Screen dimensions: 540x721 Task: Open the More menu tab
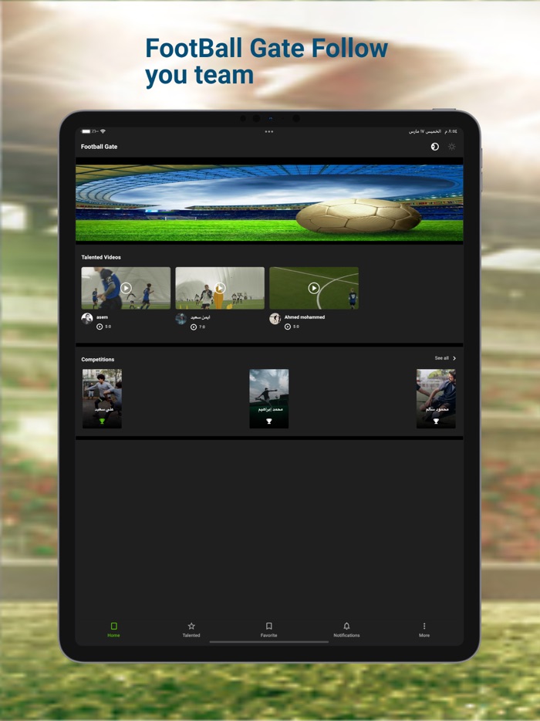[424, 629]
